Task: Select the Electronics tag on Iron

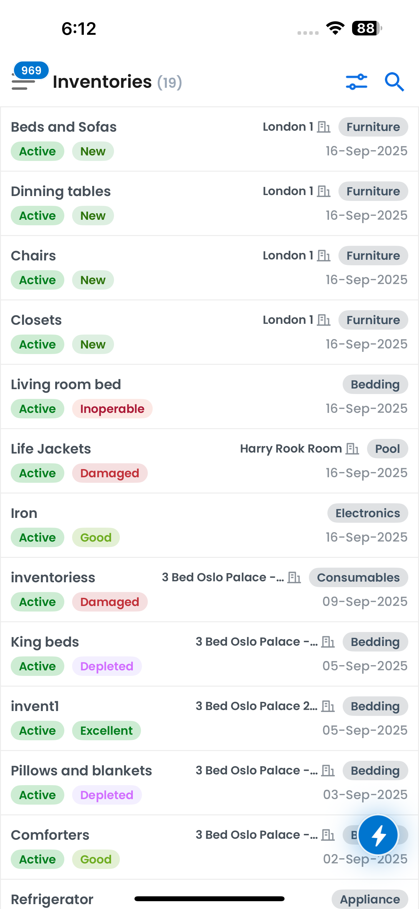Action: [367, 513]
